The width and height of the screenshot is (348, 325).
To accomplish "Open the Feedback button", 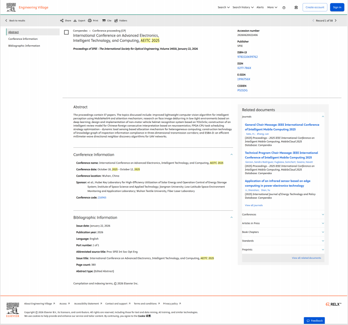I will pos(314,321).
